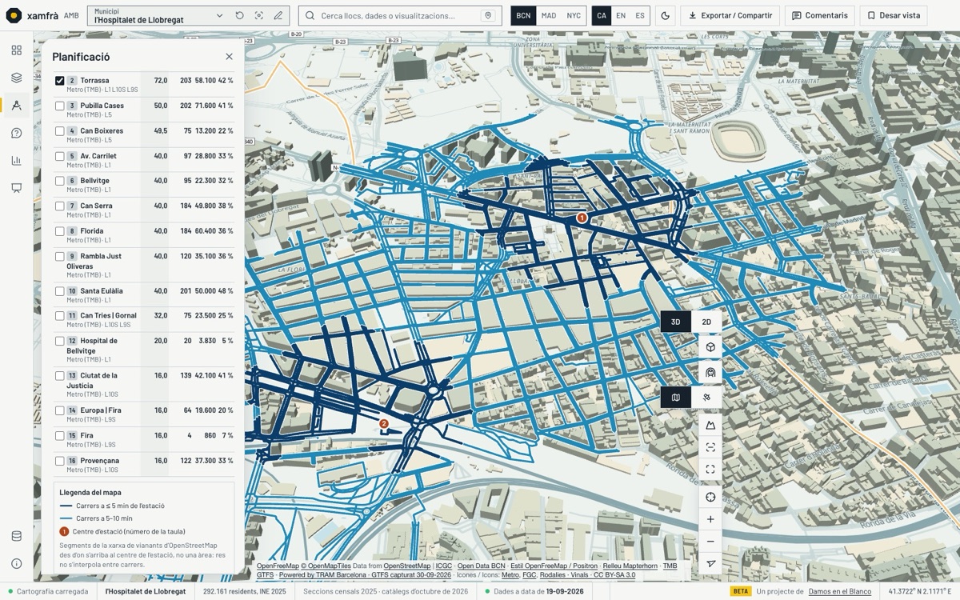The image size is (960, 600).
Task: Click the Desar vista button
Action: [894, 15]
